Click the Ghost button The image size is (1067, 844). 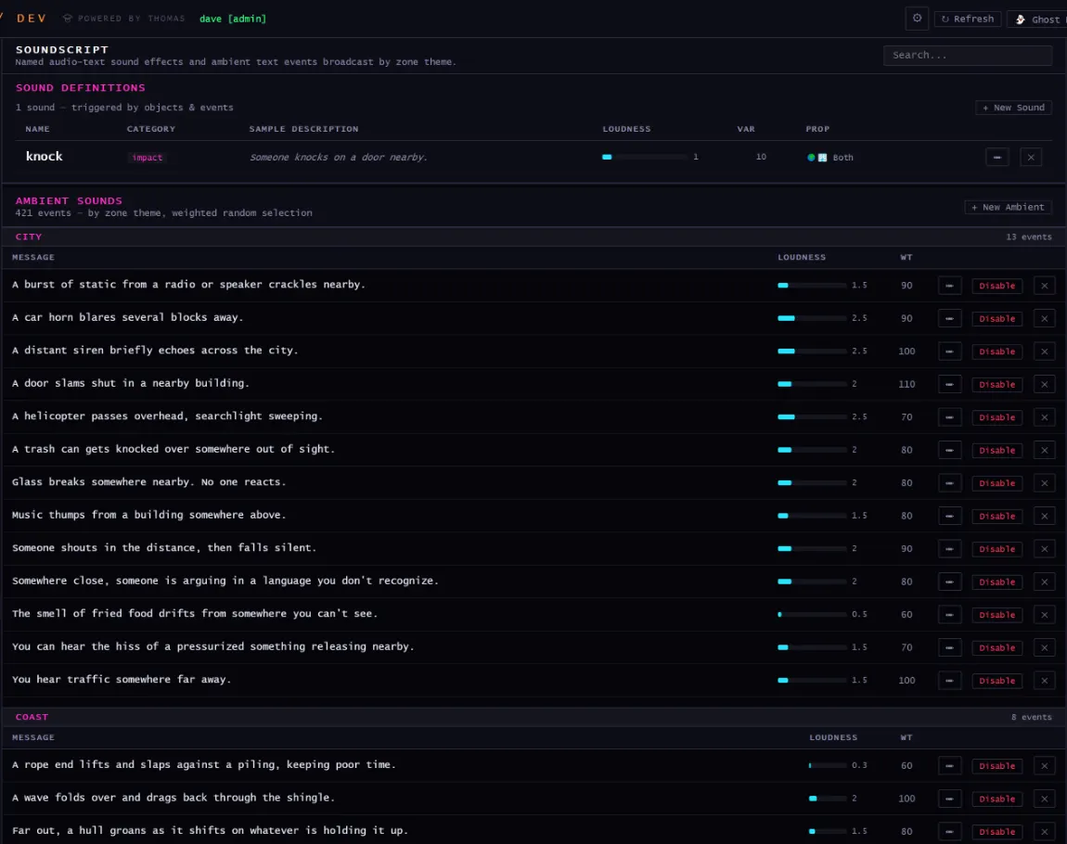point(1037,19)
